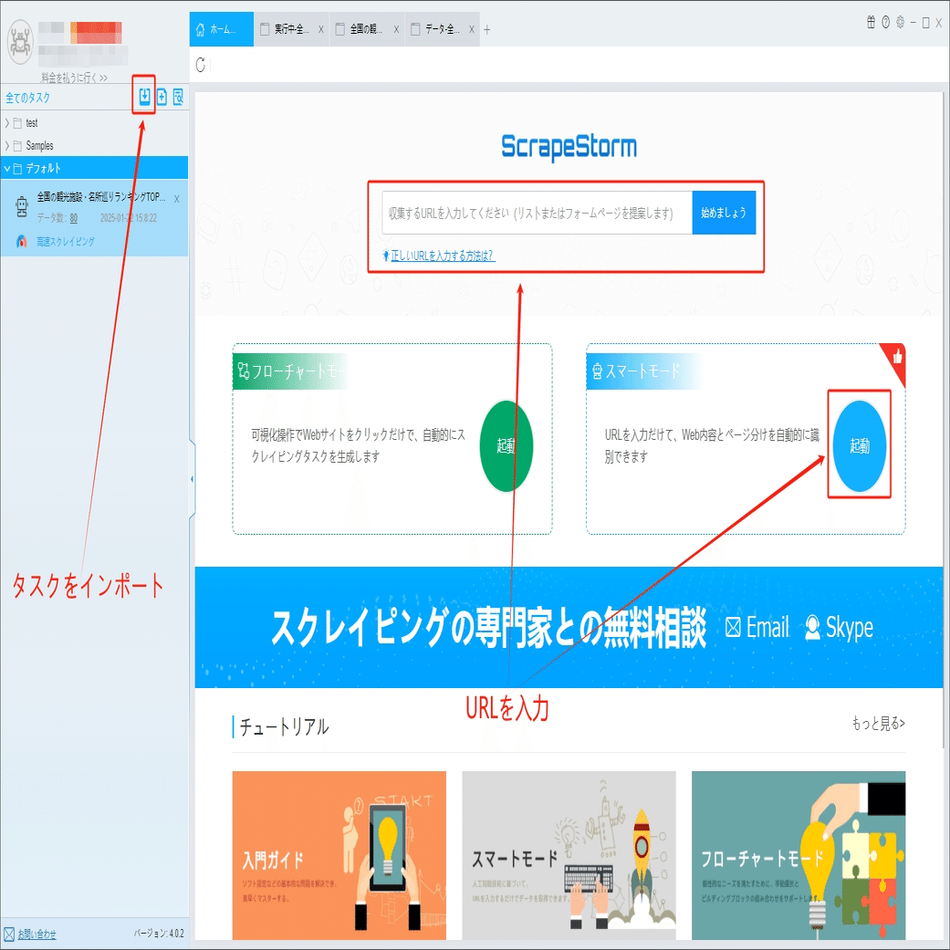This screenshot has width=950, height=950.
Task: Click the お問い合わせ link
Action: pos(37,934)
